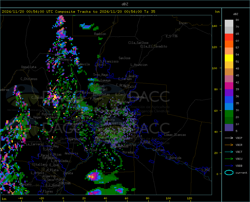
Task: Click the 'Perdriel' map label
Action: pos(74,124)
